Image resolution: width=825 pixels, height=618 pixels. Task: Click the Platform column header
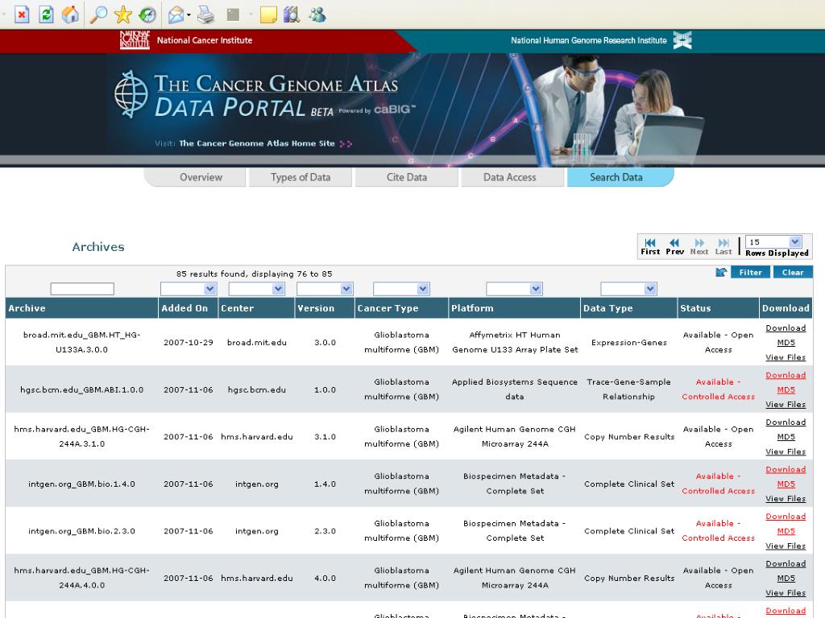click(515, 308)
